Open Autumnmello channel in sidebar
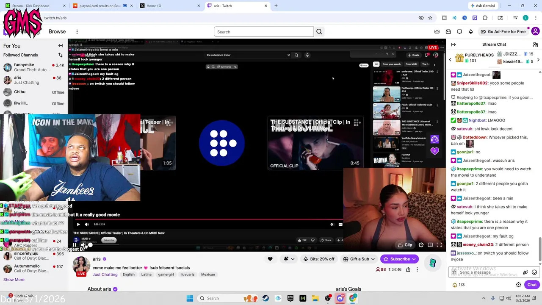The width and height of the screenshot is (542, 305). 34,269
